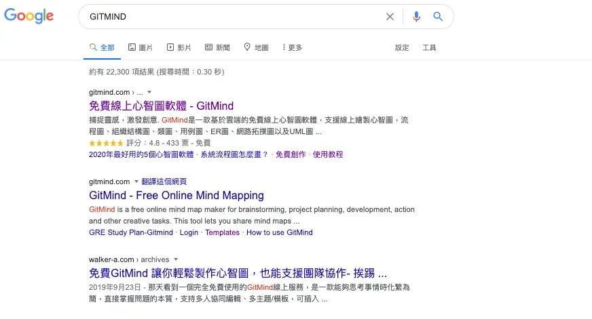Open sitelink 2020年最好用的5個心智圖軟體
This screenshot has width=592, height=319.
pyautogui.click(x=141, y=154)
